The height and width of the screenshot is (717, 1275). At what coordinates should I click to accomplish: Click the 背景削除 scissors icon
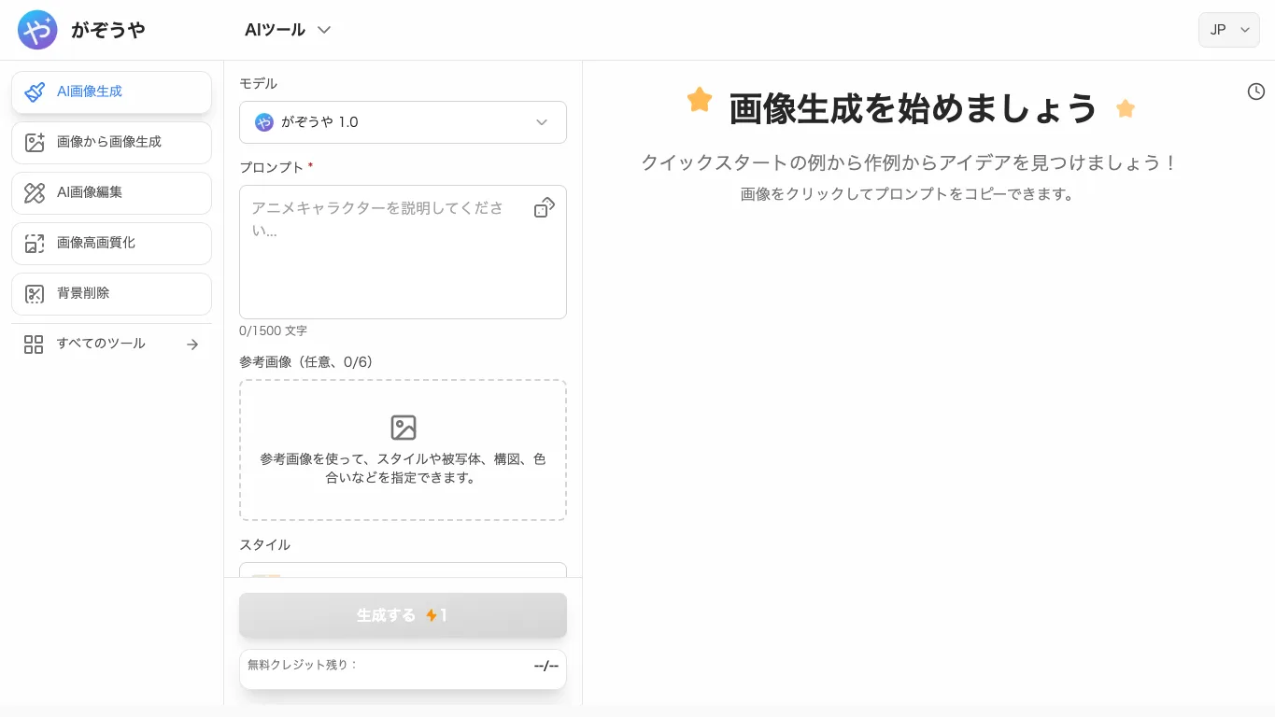point(35,293)
